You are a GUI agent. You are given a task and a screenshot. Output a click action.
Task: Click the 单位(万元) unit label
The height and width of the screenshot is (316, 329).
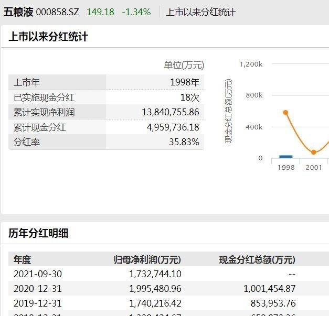[x=184, y=65]
